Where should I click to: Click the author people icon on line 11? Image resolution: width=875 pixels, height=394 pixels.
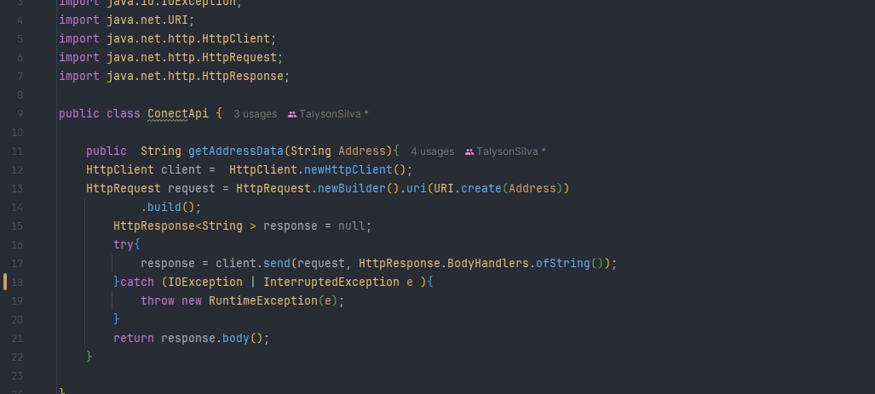[x=469, y=151]
